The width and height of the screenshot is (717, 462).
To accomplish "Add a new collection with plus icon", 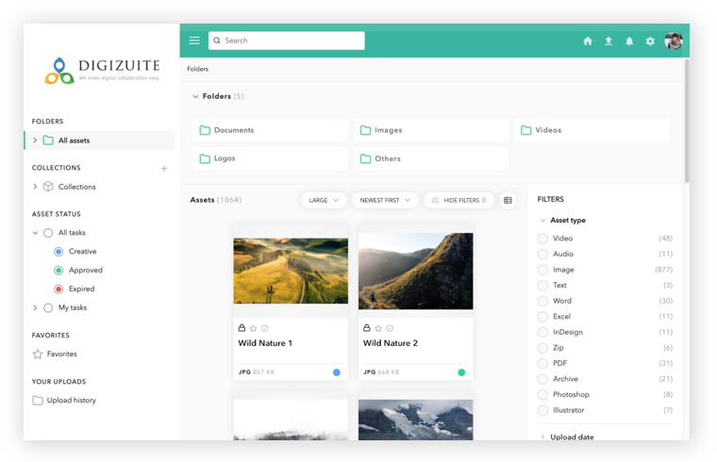I will tap(164, 169).
